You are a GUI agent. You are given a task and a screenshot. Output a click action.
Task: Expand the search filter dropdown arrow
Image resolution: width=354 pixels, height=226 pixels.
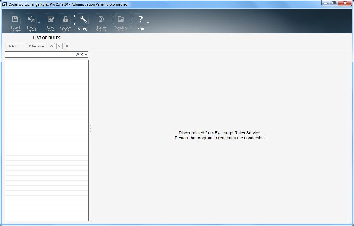point(86,55)
